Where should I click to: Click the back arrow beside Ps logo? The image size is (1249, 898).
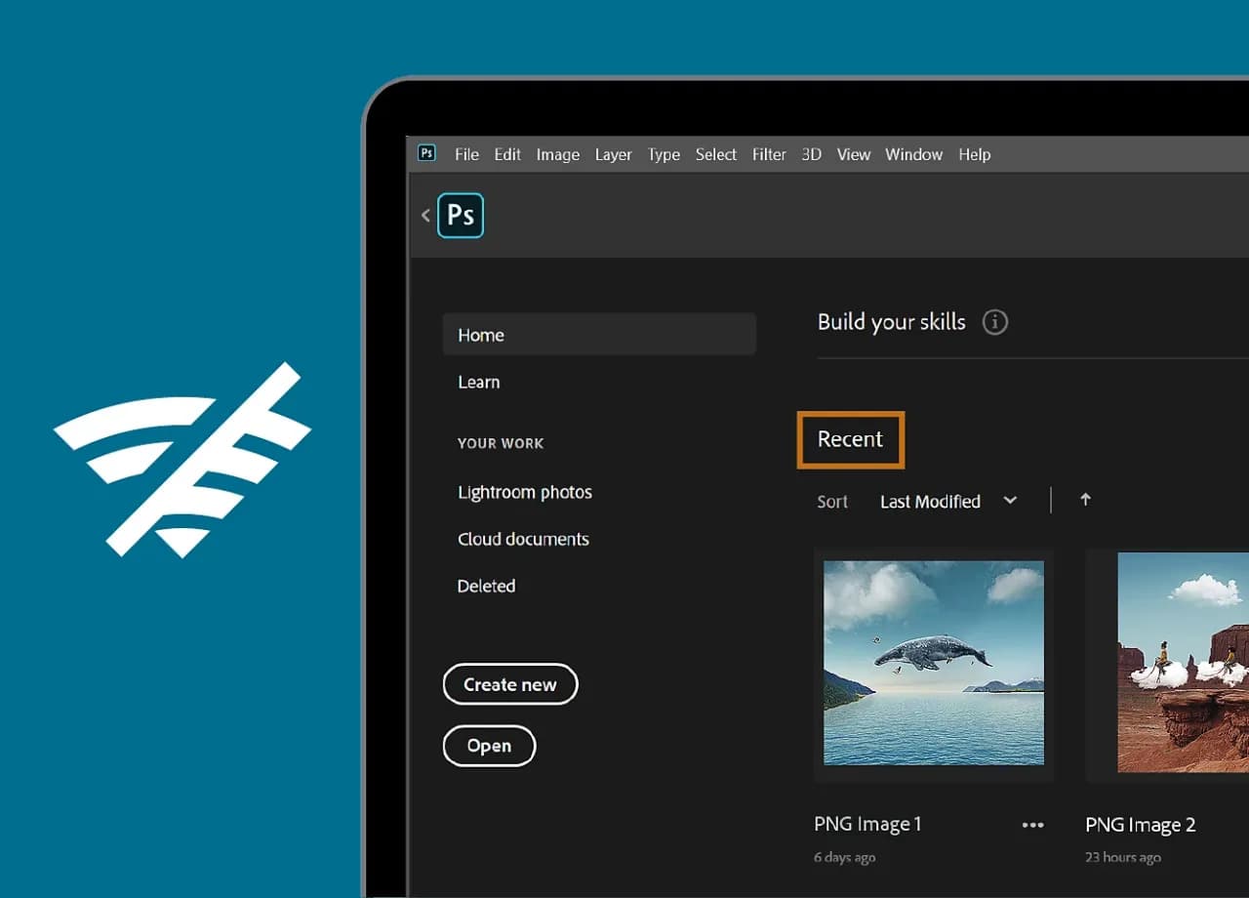(425, 216)
